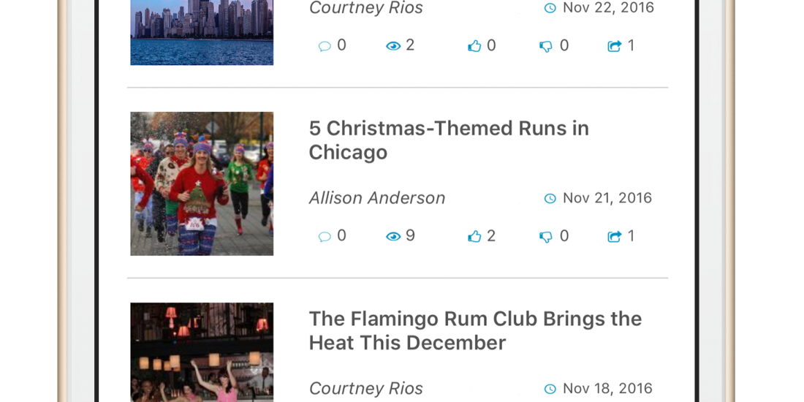Click thumbs-down icon on Nov 22 article
804x402 pixels.
pyautogui.click(x=546, y=47)
